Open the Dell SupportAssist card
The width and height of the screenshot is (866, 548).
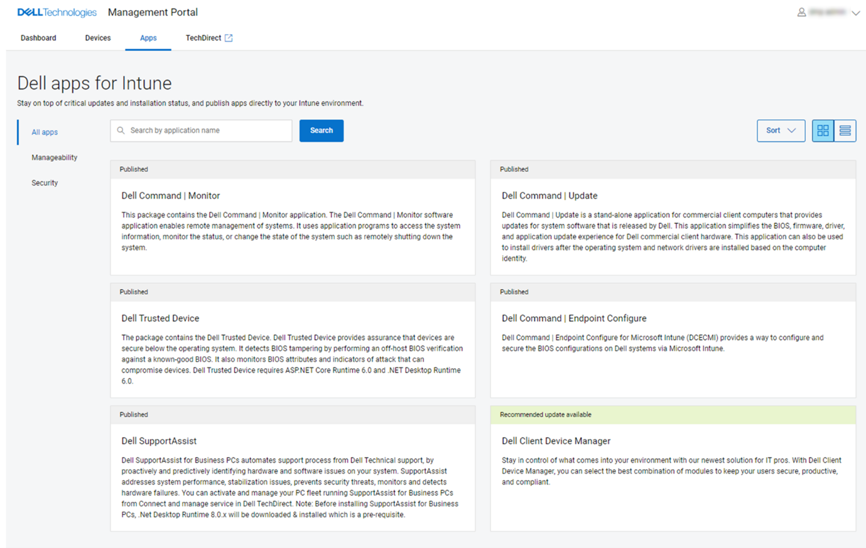(x=293, y=468)
